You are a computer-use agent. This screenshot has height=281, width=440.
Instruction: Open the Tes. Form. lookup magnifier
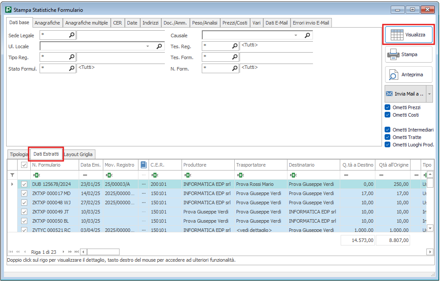pos(235,57)
